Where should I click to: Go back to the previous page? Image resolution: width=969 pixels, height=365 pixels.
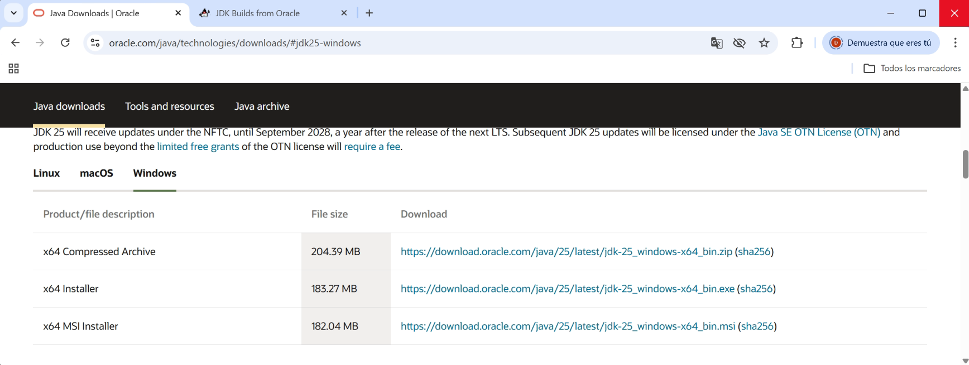(15, 43)
